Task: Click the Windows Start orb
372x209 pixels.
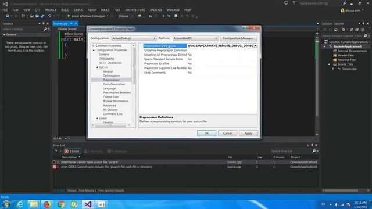Action: click(x=6, y=204)
